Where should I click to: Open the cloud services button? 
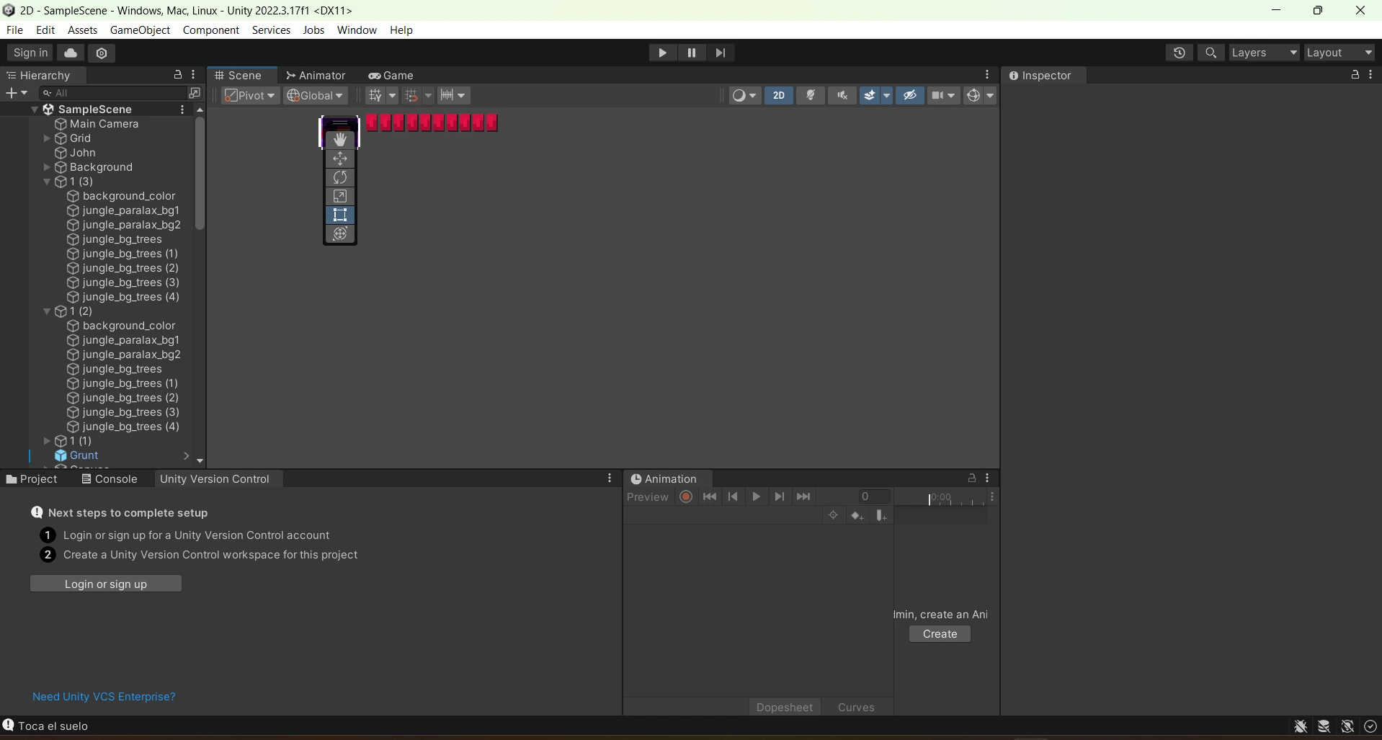pos(71,53)
